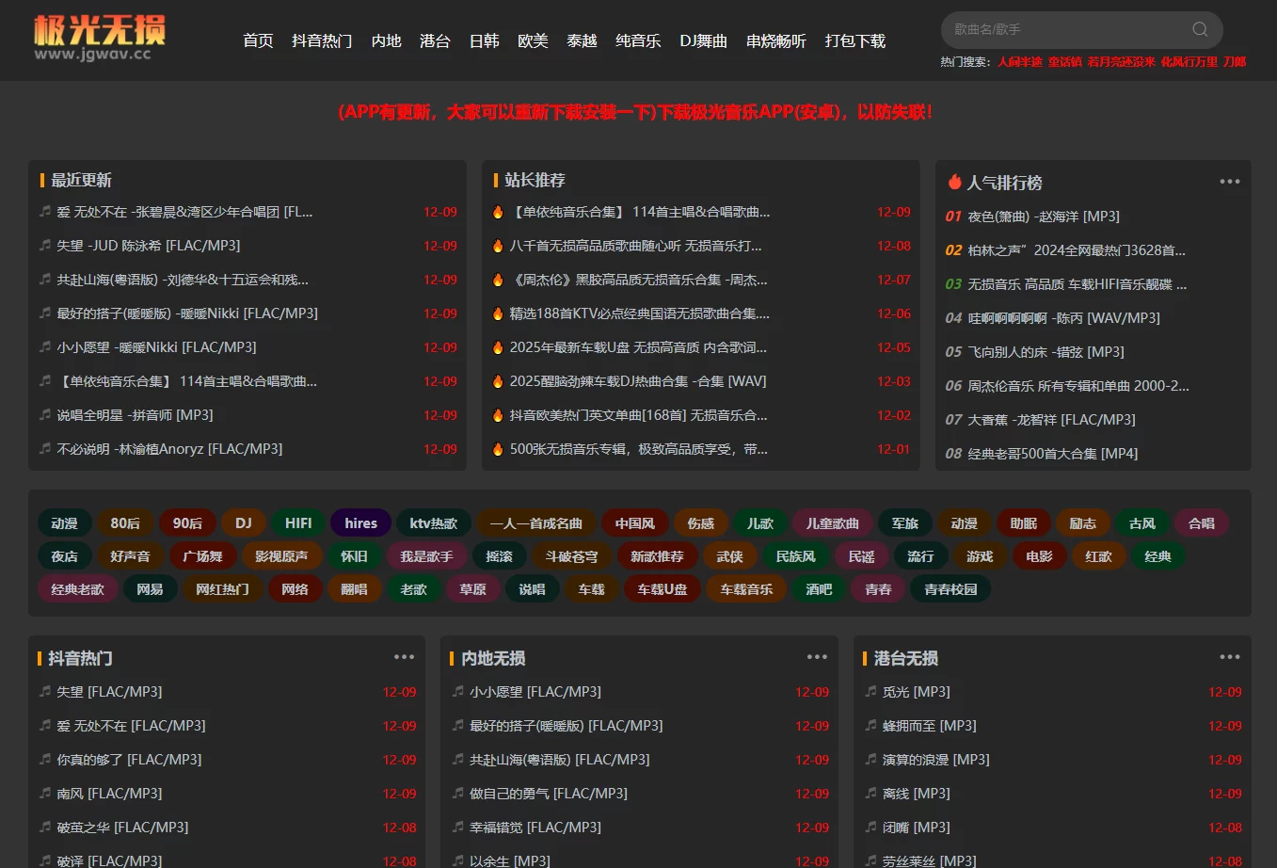Expand more options in 人气排行榜 panel
Image resolution: width=1277 pixels, height=868 pixels.
[1229, 182]
